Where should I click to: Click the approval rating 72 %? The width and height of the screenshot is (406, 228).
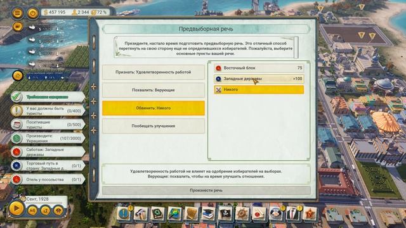[x=100, y=12]
